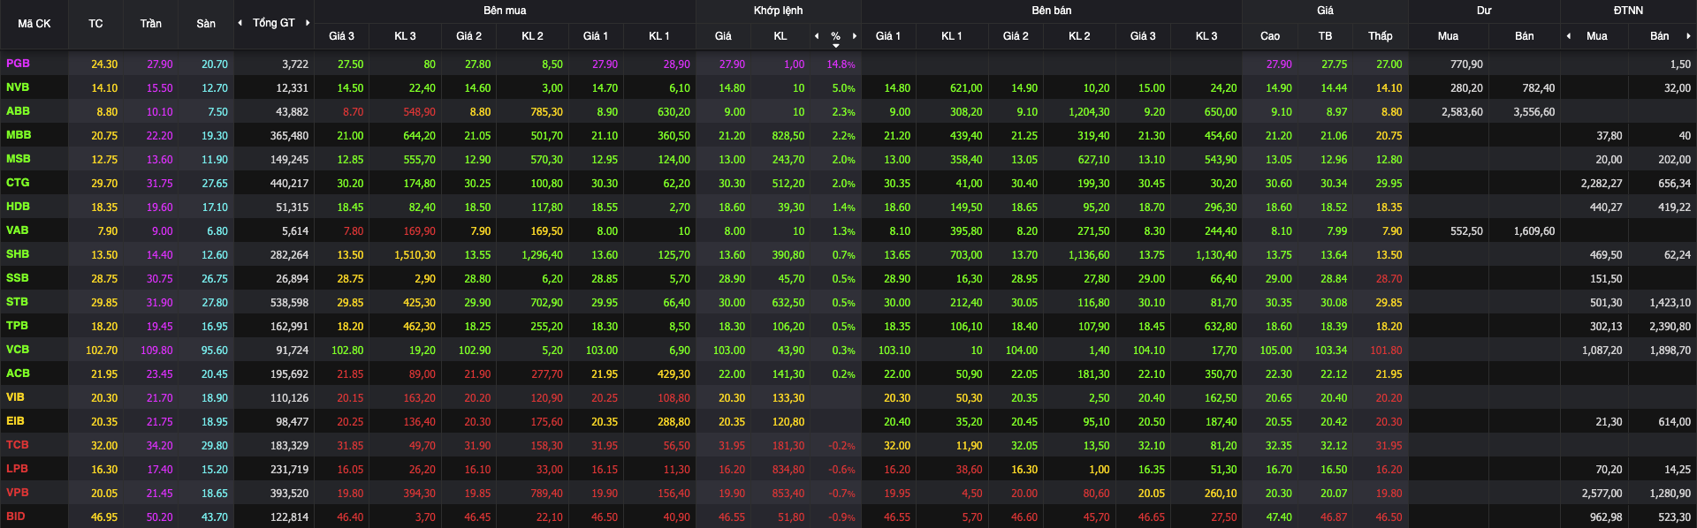Click PGB change percent 14.8%
Screen dimensions: 1697x528
[841, 64]
